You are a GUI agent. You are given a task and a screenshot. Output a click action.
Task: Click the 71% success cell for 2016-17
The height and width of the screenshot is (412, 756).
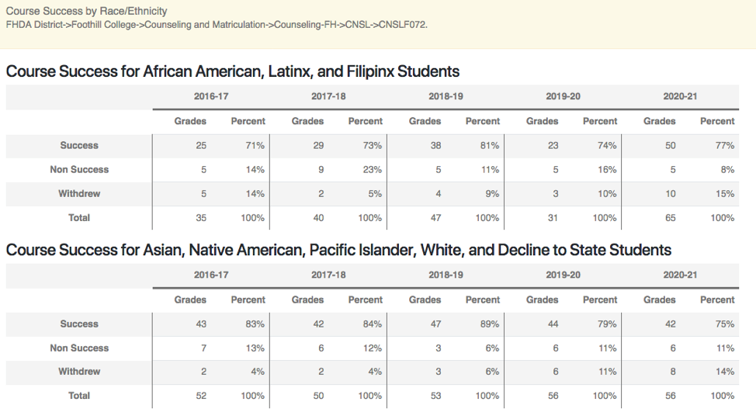coord(255,145)
